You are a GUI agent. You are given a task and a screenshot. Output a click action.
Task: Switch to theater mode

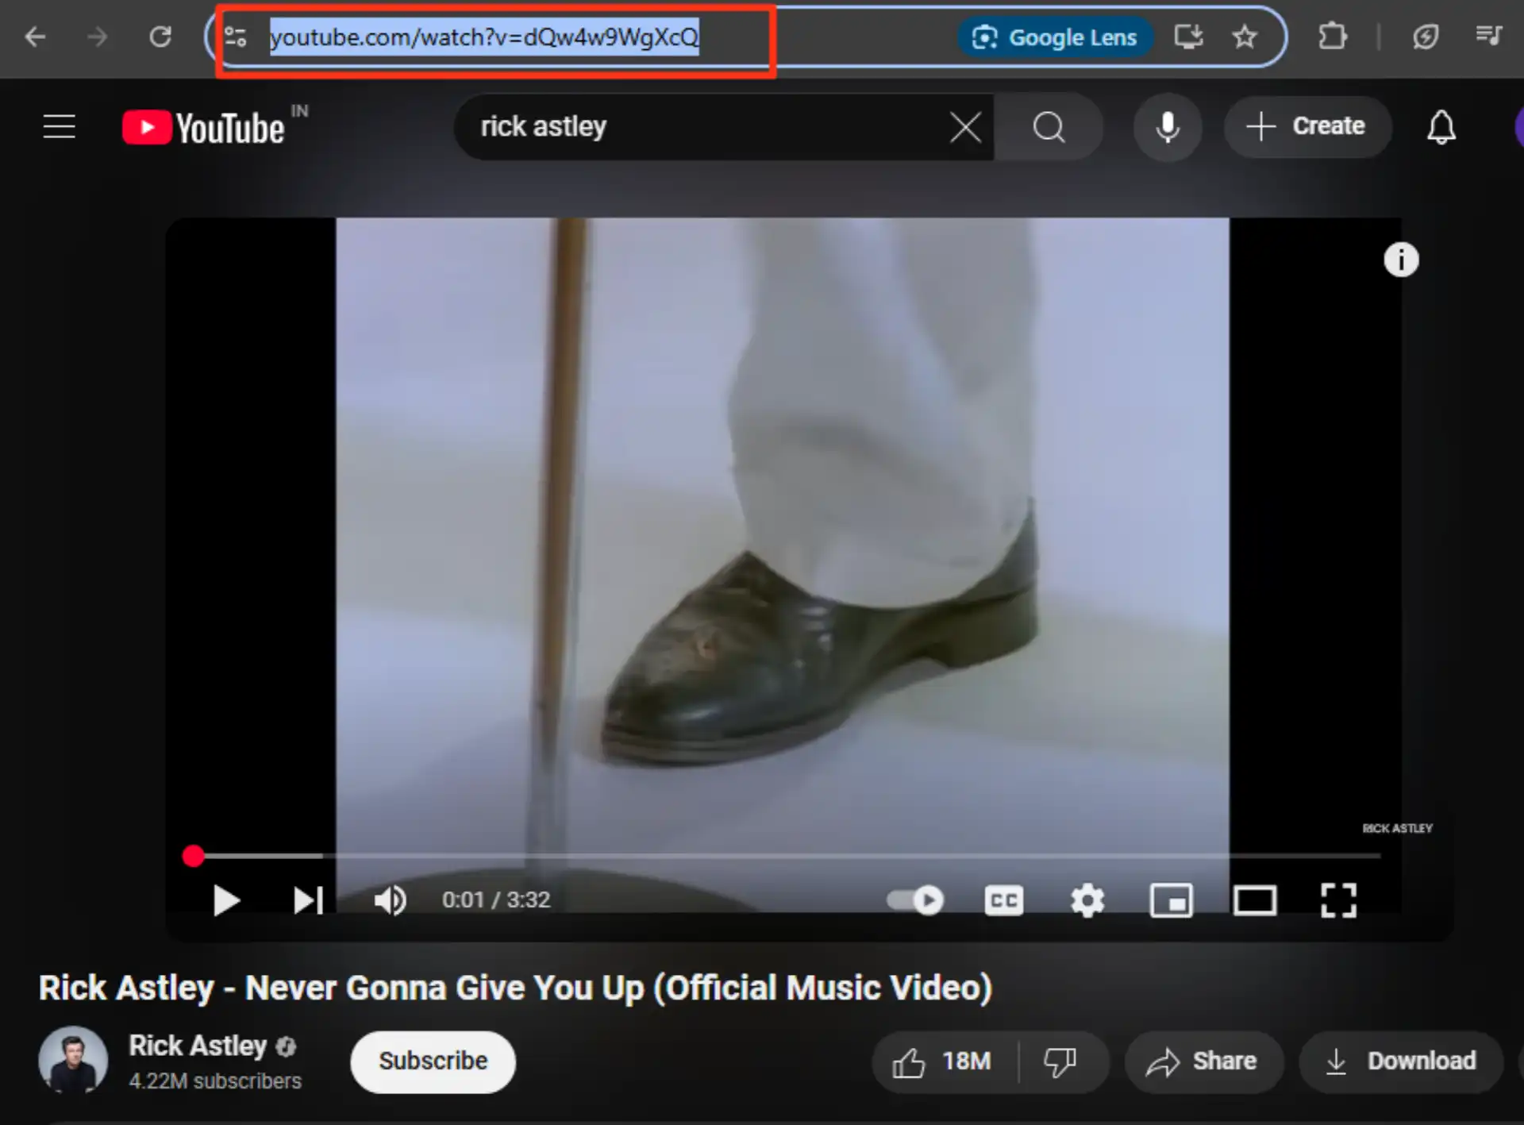(x=1255, y=900)
